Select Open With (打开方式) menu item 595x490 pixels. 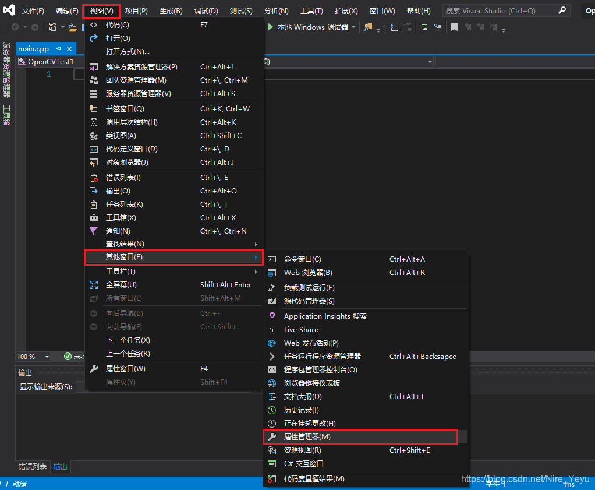click(173, 52)
